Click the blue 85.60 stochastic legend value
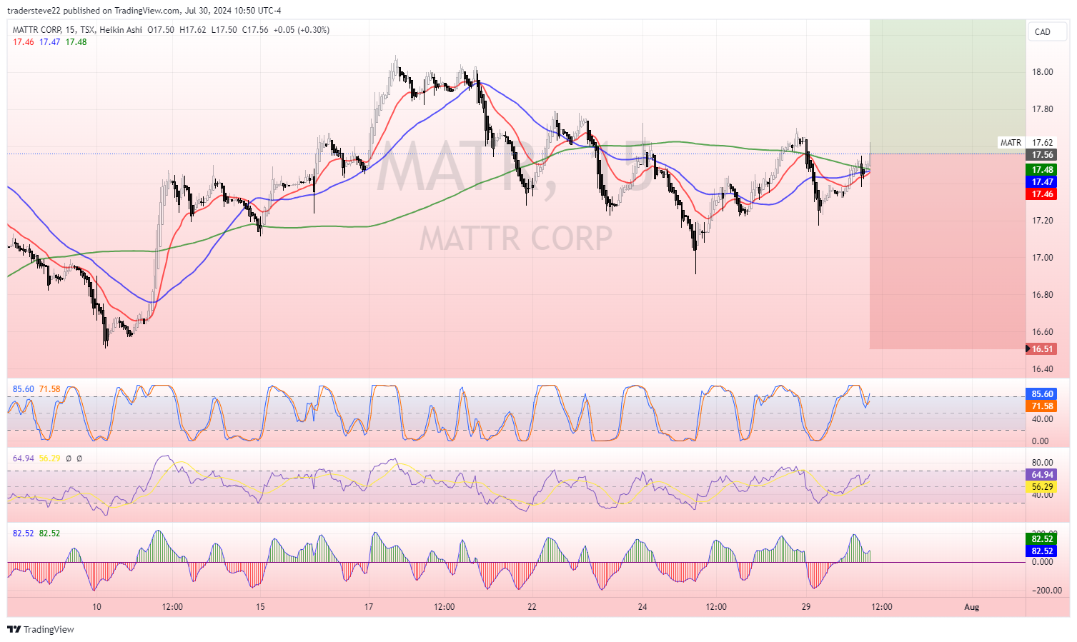 click(x=24, y=389)
